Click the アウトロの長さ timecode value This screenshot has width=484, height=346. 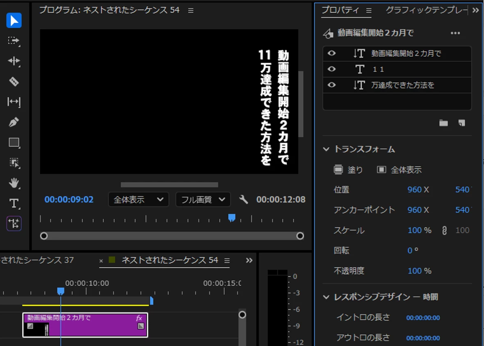coord(423,338)
